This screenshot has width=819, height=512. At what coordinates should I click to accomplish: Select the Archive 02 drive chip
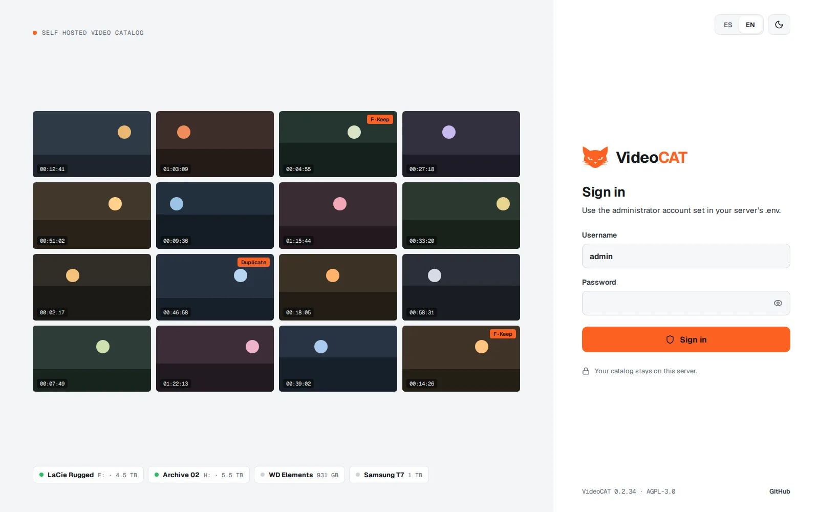[199, 475]
